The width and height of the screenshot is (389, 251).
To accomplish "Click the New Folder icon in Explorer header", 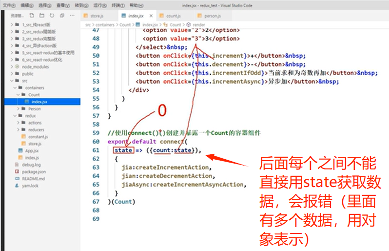I will coord(42,16).
